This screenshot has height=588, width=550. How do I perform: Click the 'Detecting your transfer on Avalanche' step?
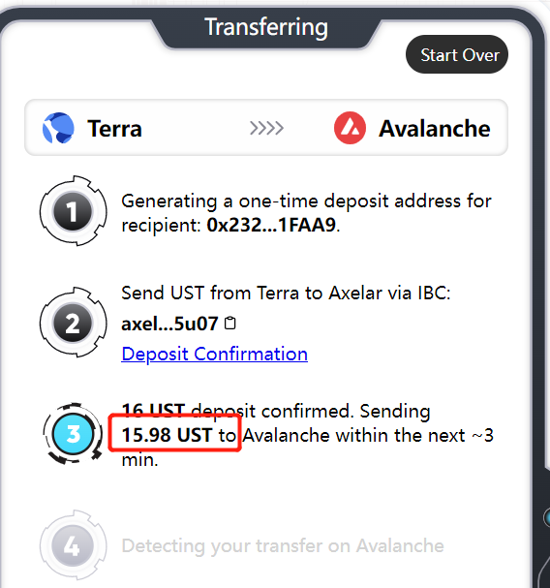(x=283, y=545)
